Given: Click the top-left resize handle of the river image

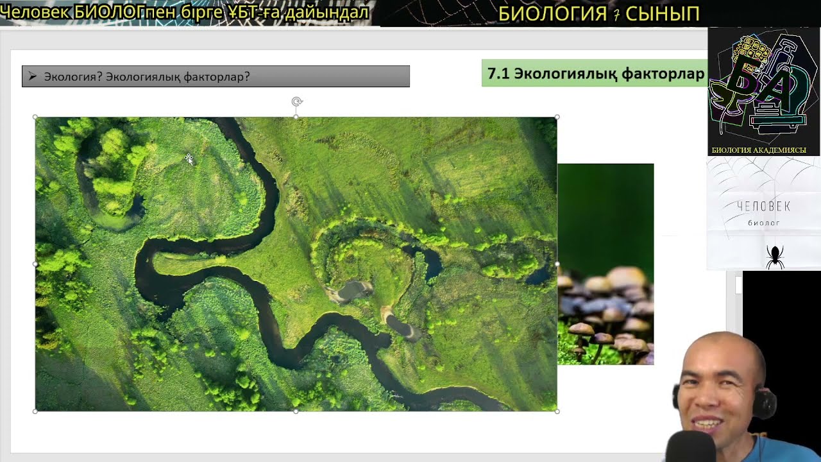Looking at the screenshot, I should coord(35,117).
